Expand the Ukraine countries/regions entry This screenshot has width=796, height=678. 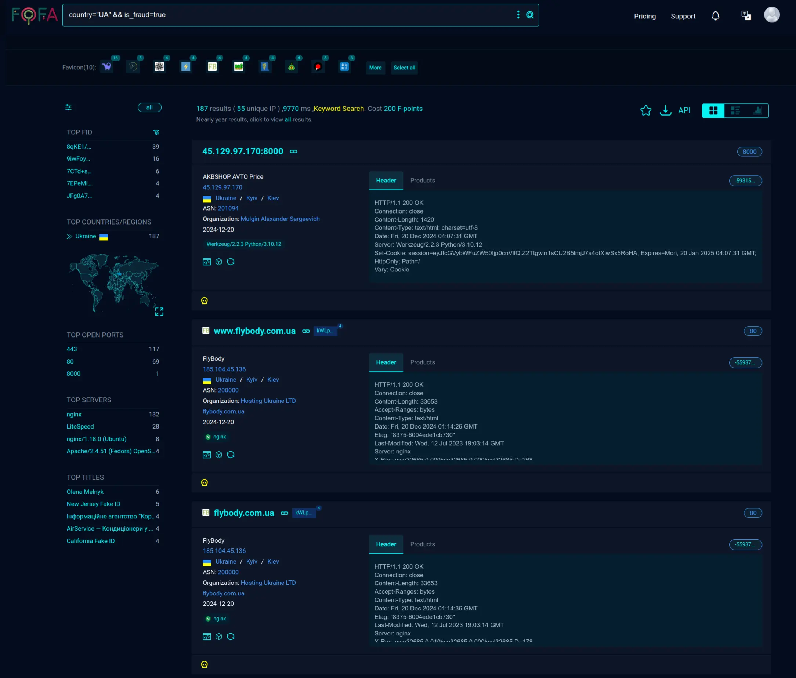pyautogui.click(x=69, y=237)
